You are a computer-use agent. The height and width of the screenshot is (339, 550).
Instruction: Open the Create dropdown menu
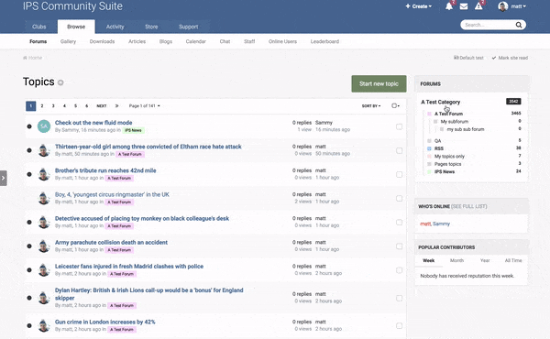(x=419, y=6)
